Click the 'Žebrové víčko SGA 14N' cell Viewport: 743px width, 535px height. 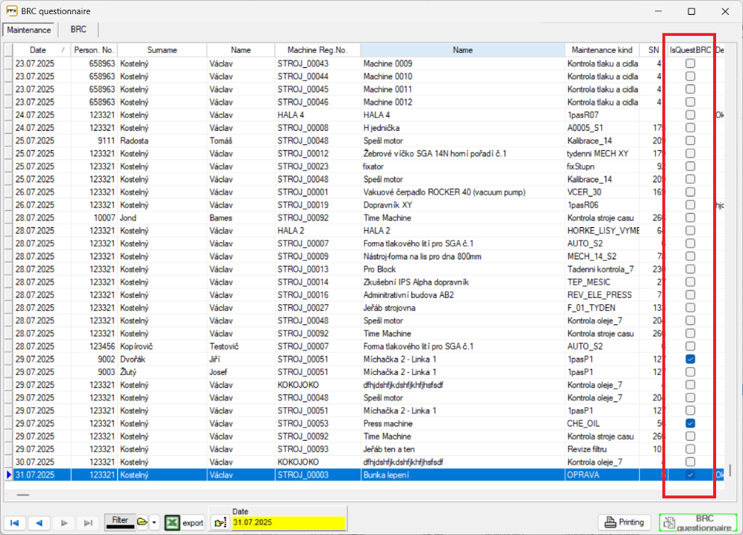(462, 153)
